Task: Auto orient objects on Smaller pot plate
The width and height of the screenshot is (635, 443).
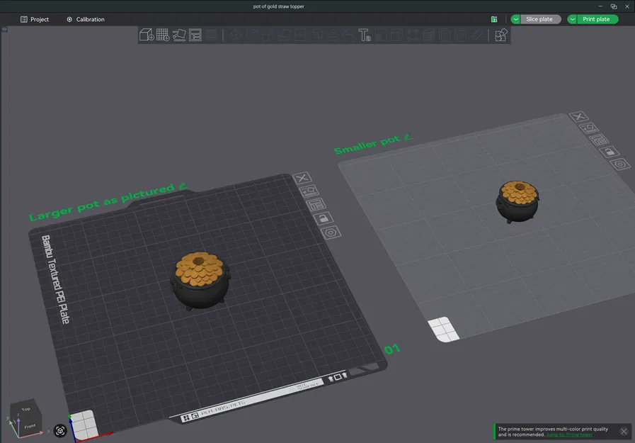Action: tap(588, 128)
